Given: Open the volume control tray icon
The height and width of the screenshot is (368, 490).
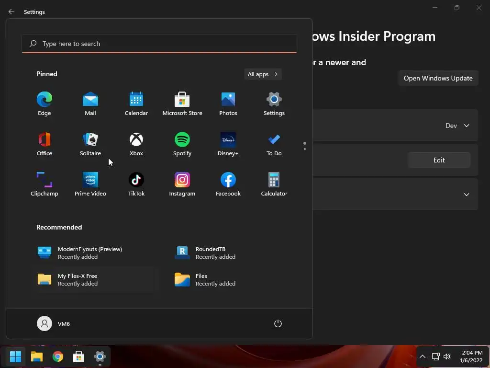Looking at the screenshot, I should coord(447,356).
